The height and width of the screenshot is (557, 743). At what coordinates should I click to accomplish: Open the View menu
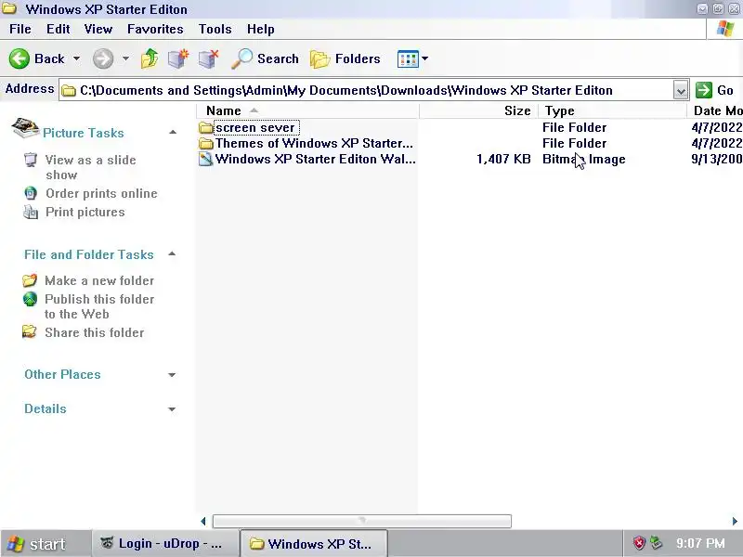(x=98, y=29)
